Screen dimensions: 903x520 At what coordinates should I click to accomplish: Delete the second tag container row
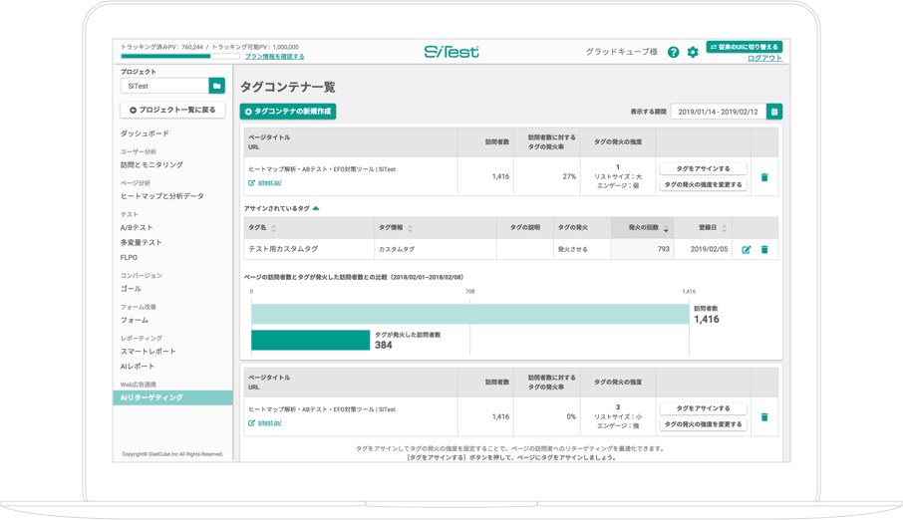pyautogui.click(x=764, y=417)
